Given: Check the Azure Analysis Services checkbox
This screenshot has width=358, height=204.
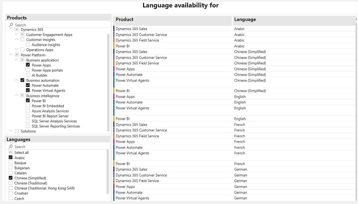Looking at the screenshot, I should click(28, 111).
